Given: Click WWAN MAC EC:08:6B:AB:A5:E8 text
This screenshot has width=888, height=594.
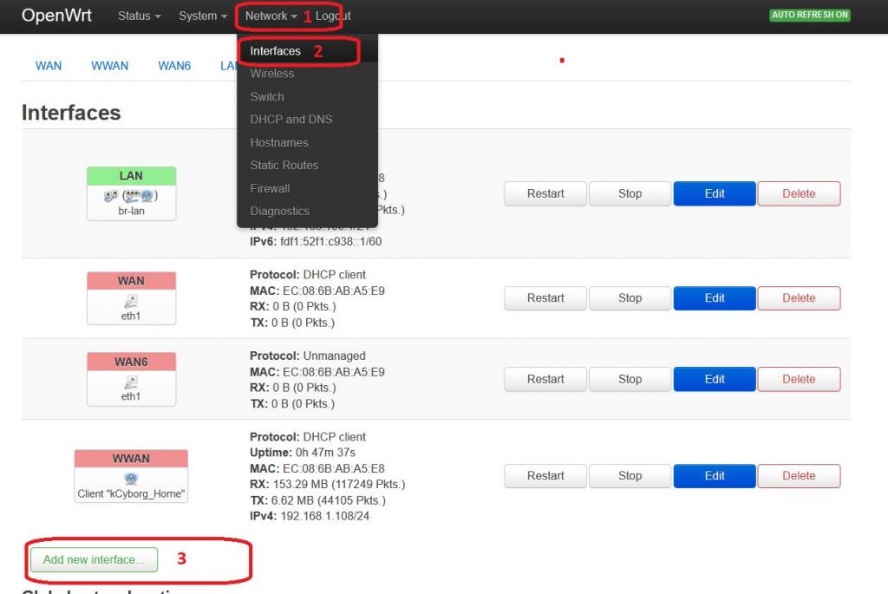Looking at the screenshot, I should tap(334, 469).
